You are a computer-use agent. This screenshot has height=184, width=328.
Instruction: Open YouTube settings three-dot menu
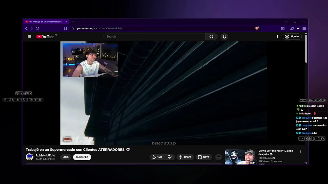[x=277, y=37]
